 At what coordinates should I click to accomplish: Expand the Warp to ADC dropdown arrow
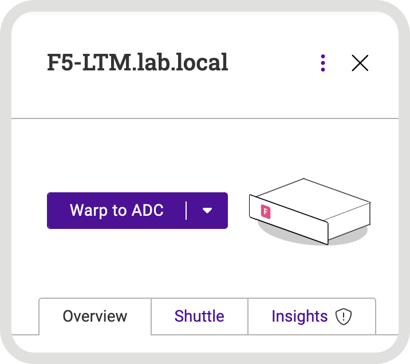(x=207, y=211)
